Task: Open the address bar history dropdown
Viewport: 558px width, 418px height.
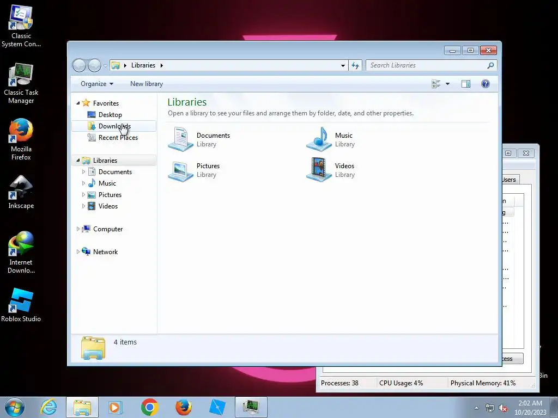Action: click(x=343, y=65)
